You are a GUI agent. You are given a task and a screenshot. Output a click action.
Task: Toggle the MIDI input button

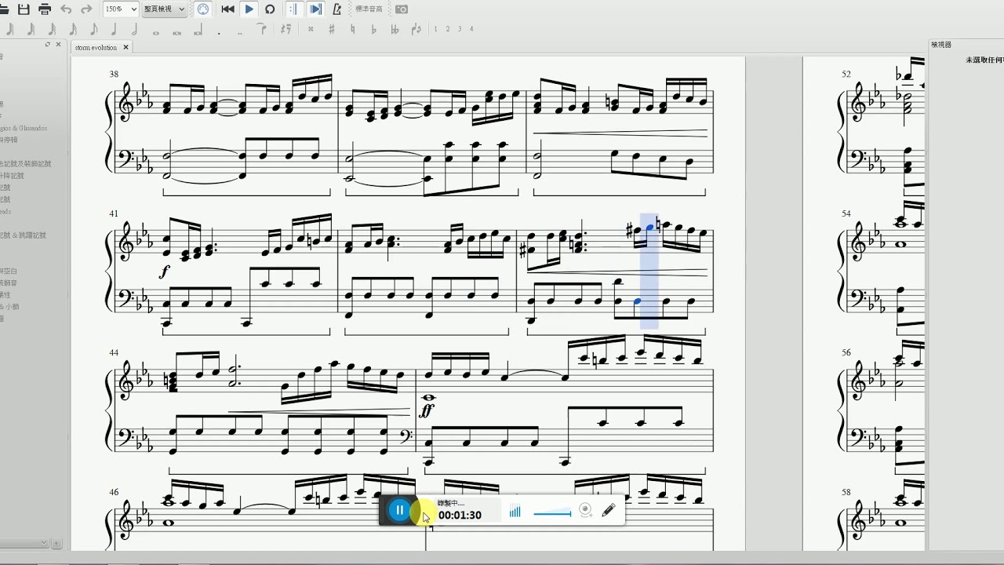(203, 9)
